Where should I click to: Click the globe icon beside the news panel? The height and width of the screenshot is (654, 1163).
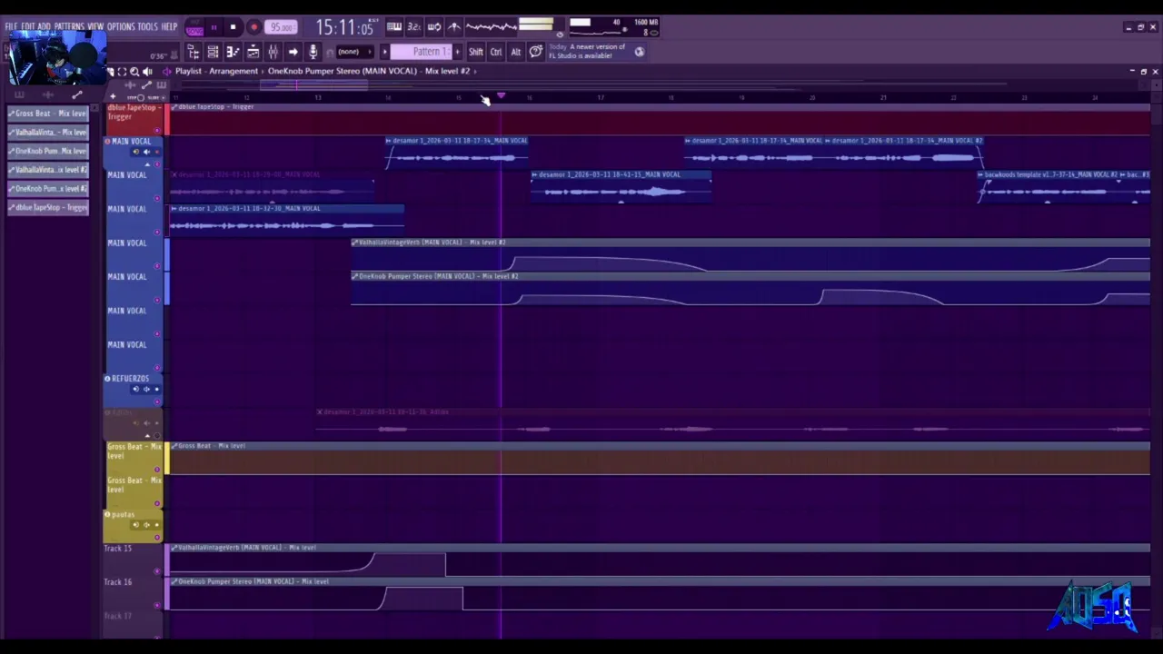[640, 52]
